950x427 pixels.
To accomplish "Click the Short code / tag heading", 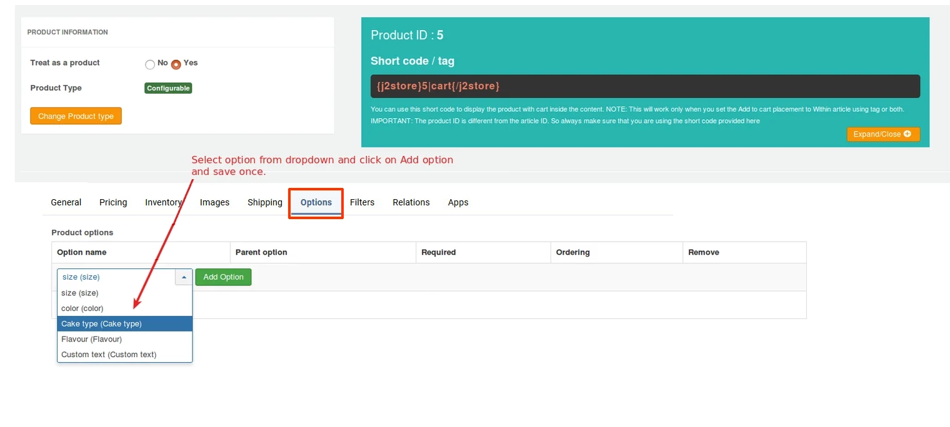I will click(x=412, y=61).
